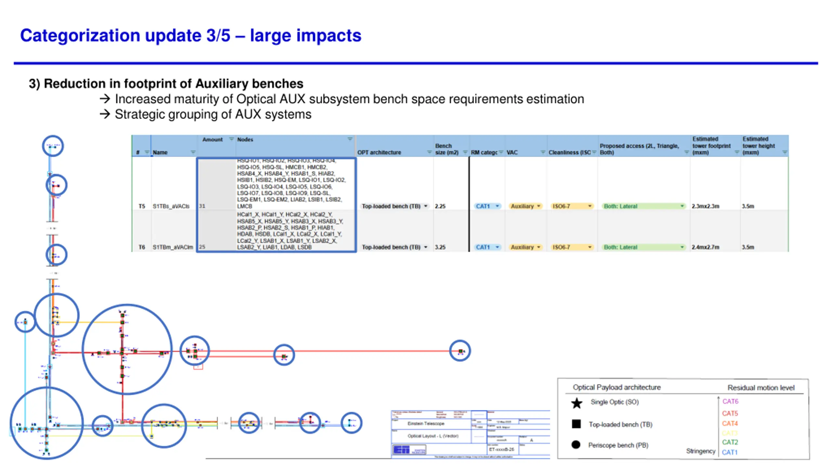
Task: Click the tower footprint value 2.3mx2.3m
Action: tap(706, 206)
